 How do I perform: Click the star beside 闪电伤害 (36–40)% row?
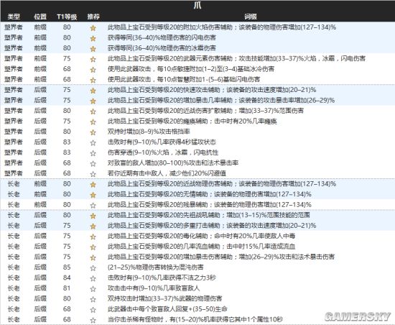click(x=93, y=38)
